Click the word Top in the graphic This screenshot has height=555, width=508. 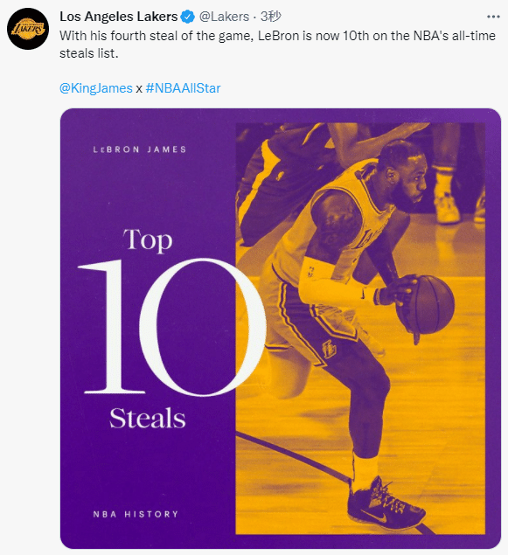point(148,240)
